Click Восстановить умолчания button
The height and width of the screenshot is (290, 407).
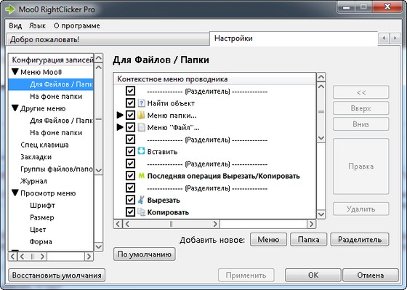point(57,275)
